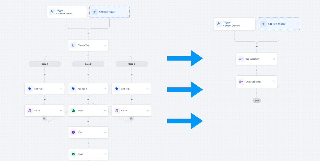The width and height of the screenshot is (320, 161).
Task: Click right Add New Trigger button
Action: tap(279, 24)
